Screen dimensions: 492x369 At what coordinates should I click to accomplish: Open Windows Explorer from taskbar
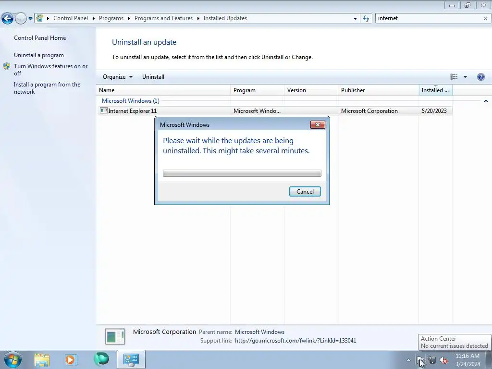[x=42, y=359]
